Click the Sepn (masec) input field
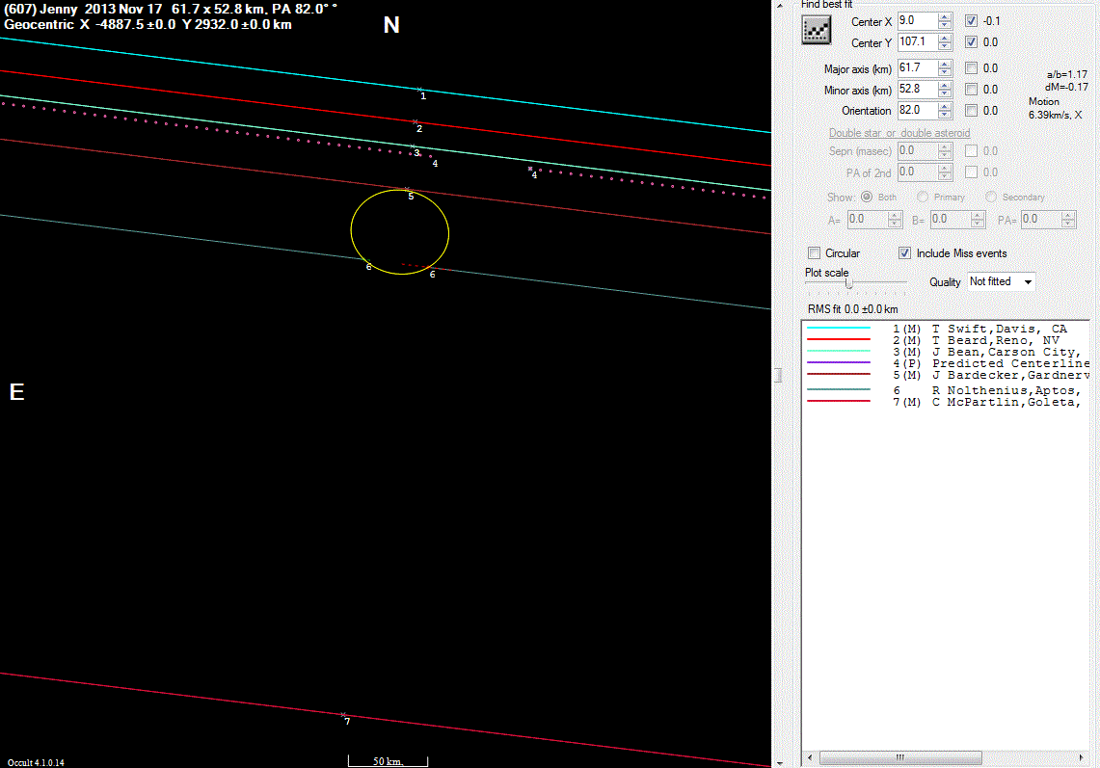 tap(917, 150)
